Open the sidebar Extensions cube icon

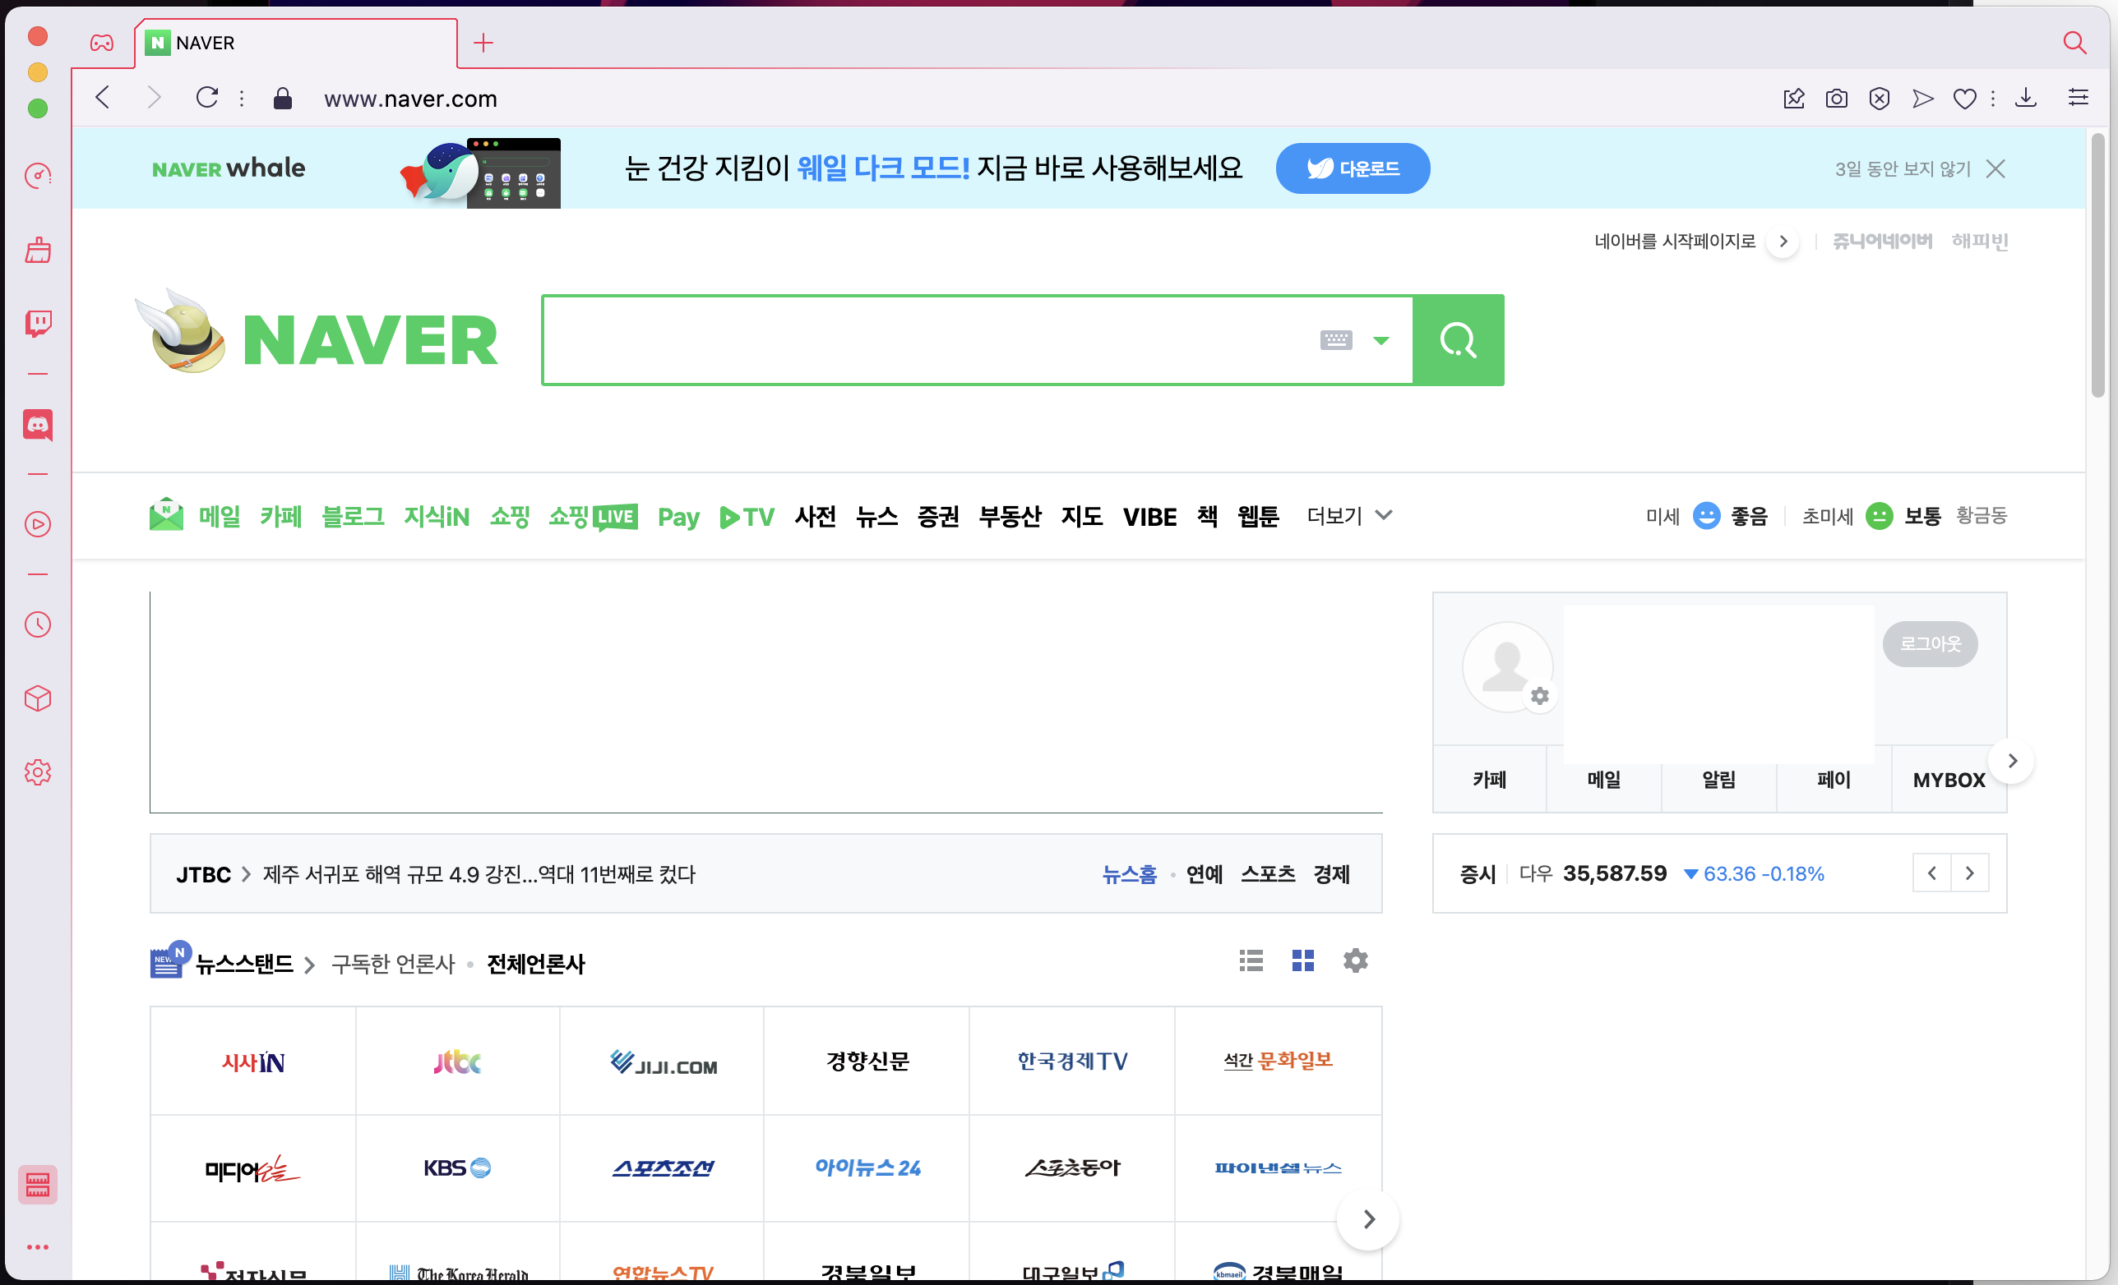click(x=38, y=698)
